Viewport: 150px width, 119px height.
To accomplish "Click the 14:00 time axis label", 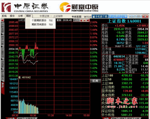I will coord(69,116).
